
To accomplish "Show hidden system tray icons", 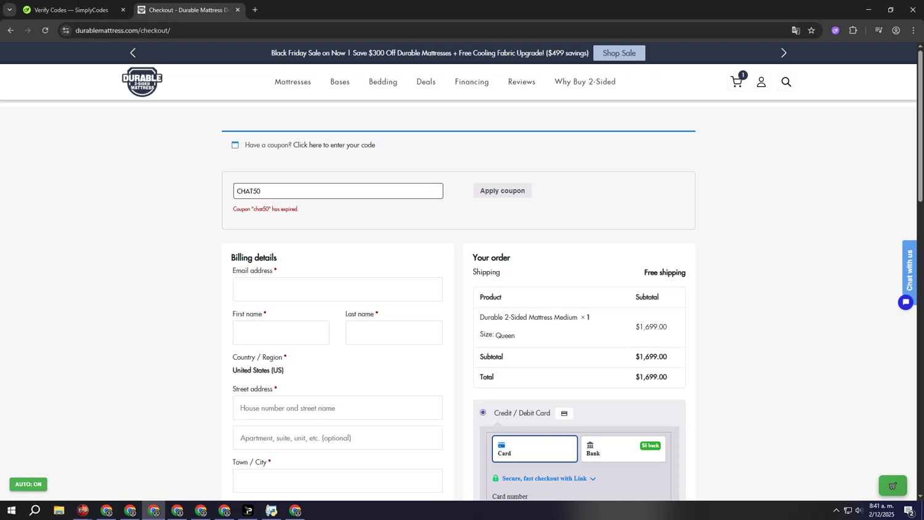I will click(x=836, y=510).
